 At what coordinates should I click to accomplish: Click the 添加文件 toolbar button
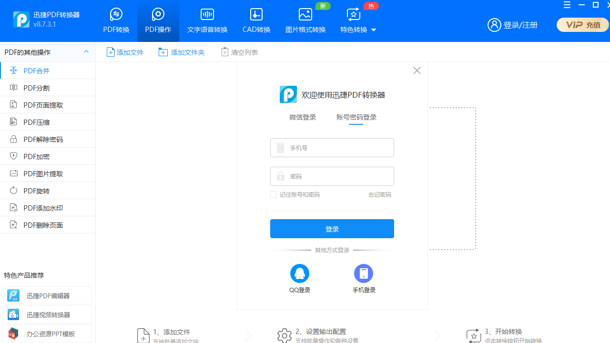click(125, 52)
